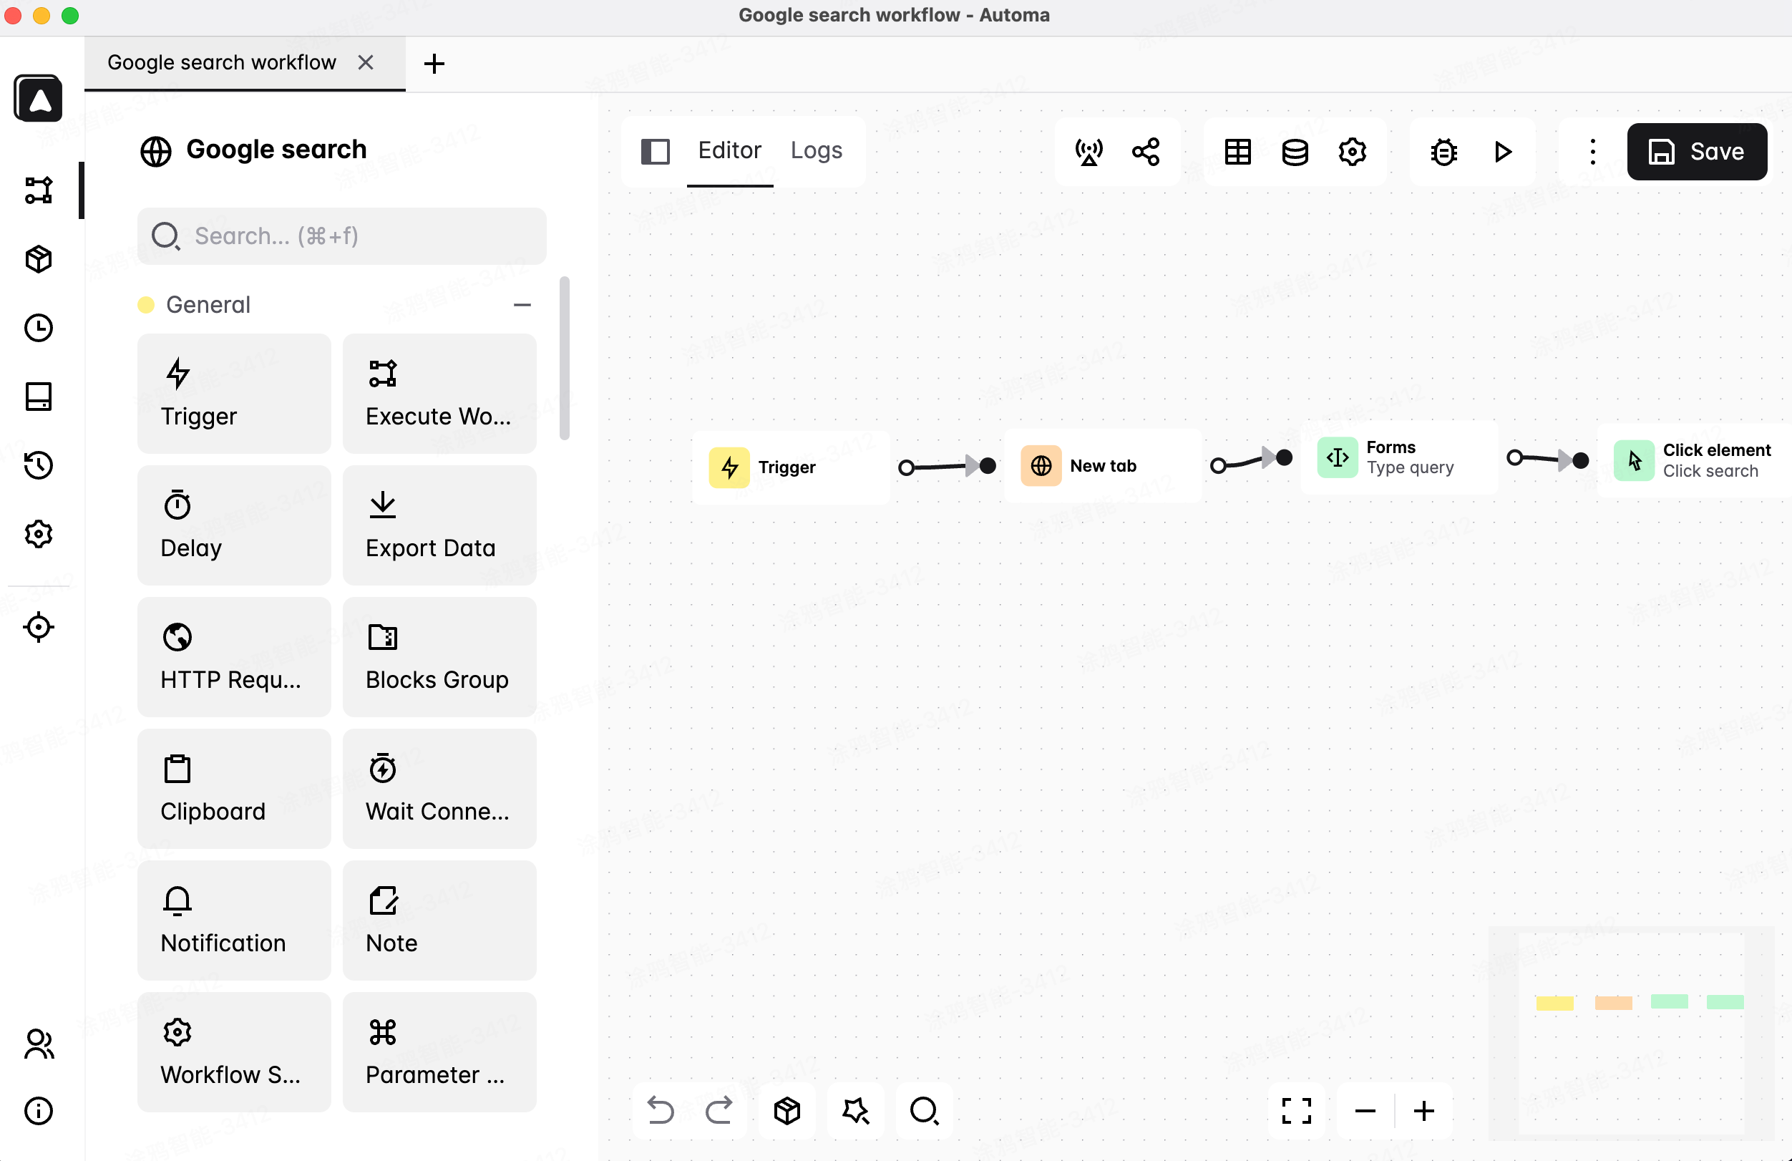
Task: Zoom out the canvas
Action: (x=1365, y=1111)
